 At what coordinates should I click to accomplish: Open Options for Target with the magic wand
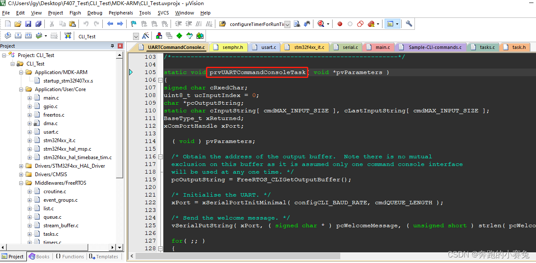(x=145, y=36)
